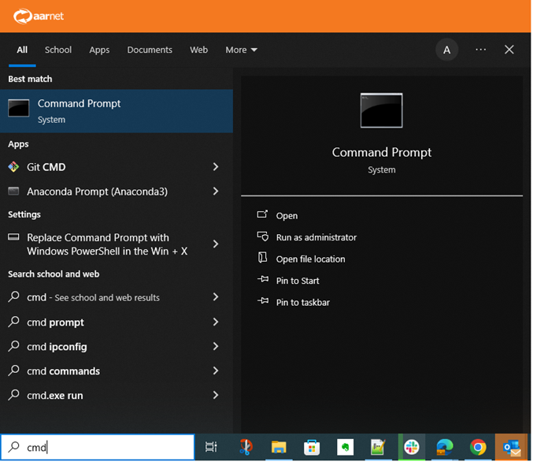Click the Git CMD app icon
The height and width of the screenshot is (462, 533).
13,167
